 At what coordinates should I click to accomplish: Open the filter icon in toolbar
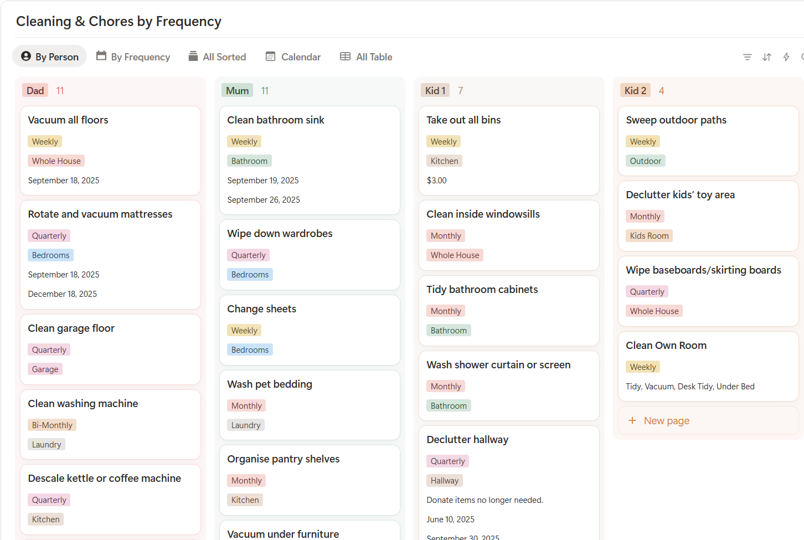tap(747, 57)
